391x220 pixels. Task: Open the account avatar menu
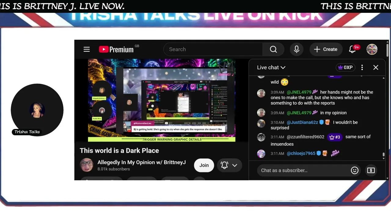click(372, 49)
